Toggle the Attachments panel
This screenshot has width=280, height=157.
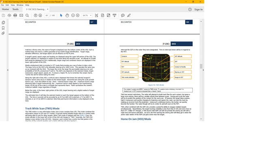pos(3,33)
